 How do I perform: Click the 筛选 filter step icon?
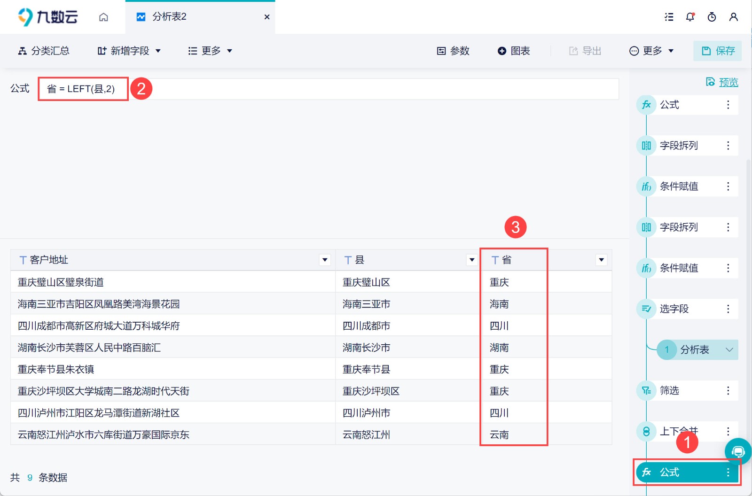[x=646, y=390]
